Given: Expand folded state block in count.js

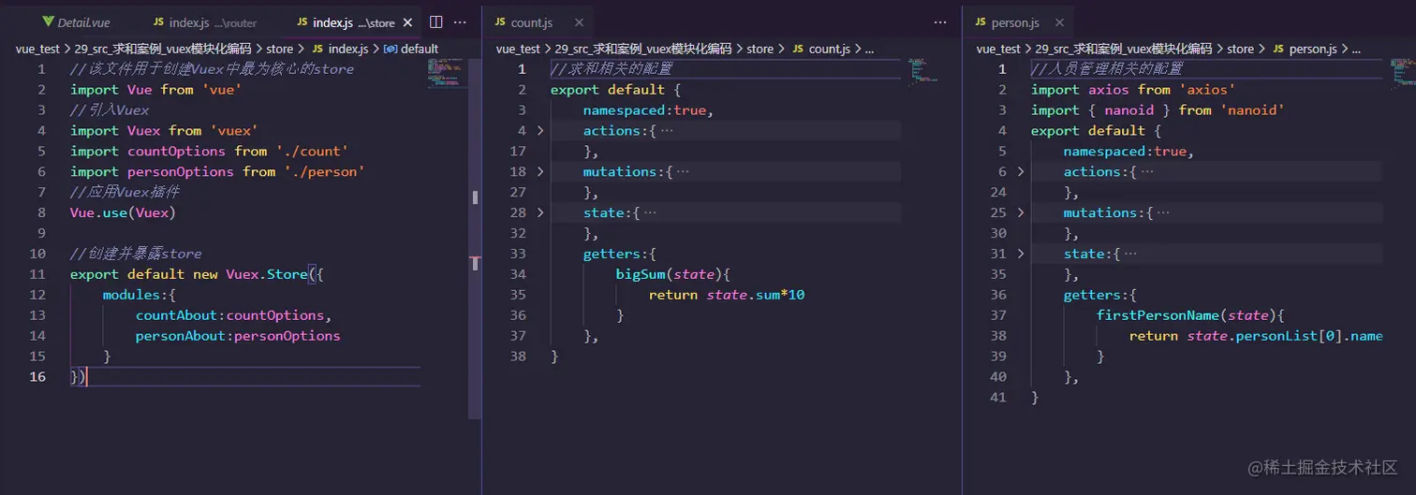Looking at the screenshot, I should [540, 213].
